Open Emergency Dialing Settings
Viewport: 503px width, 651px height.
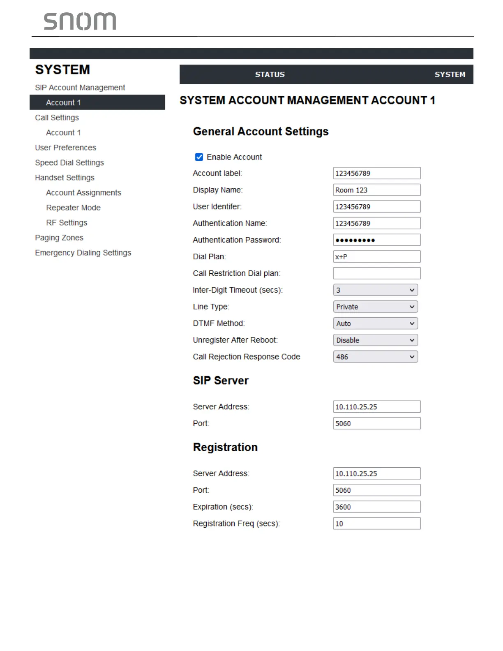coord(83,253)
